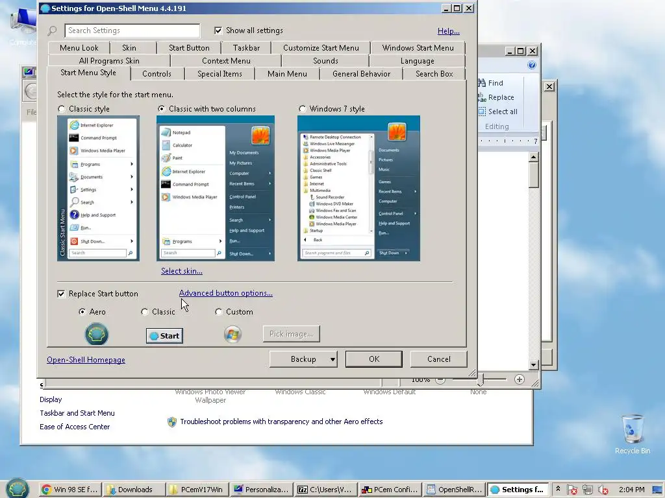Click the search magnifier icon in settings

52,30
